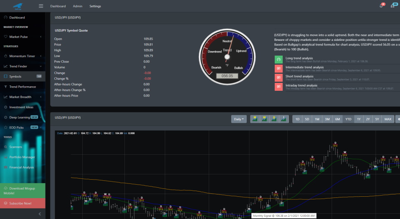Click the Bullgap logo
This screenshot has height=219, width=400.
coord(18,6)
